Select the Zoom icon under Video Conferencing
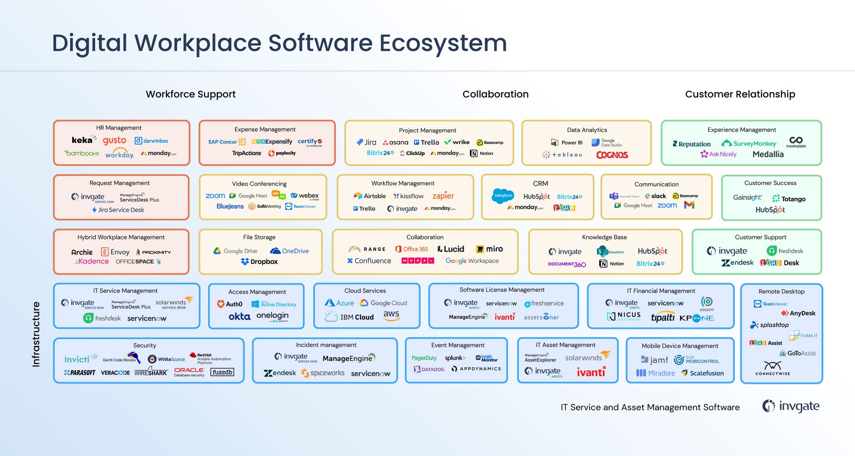 click(215, 196)
